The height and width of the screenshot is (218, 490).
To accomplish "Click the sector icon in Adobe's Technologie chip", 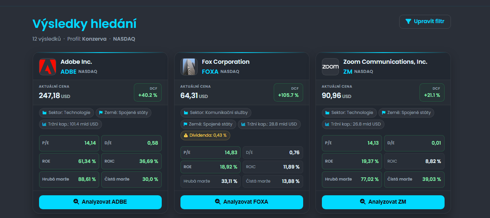I will [x=45, y=113].
